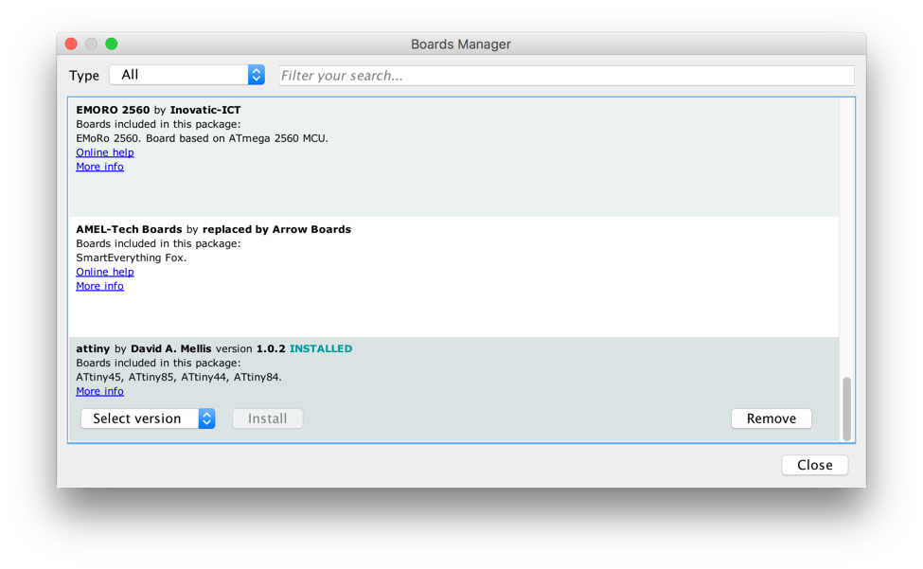Screen dimensions: 923x569
Task: Open the Type dropdown showing All
Action: coord(186,75)
